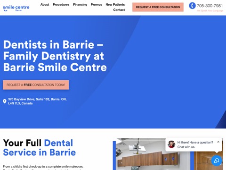Image resolution: width=226 pixels, height=170 pixels.
Task: Open the About menu item
Action: 45,5
